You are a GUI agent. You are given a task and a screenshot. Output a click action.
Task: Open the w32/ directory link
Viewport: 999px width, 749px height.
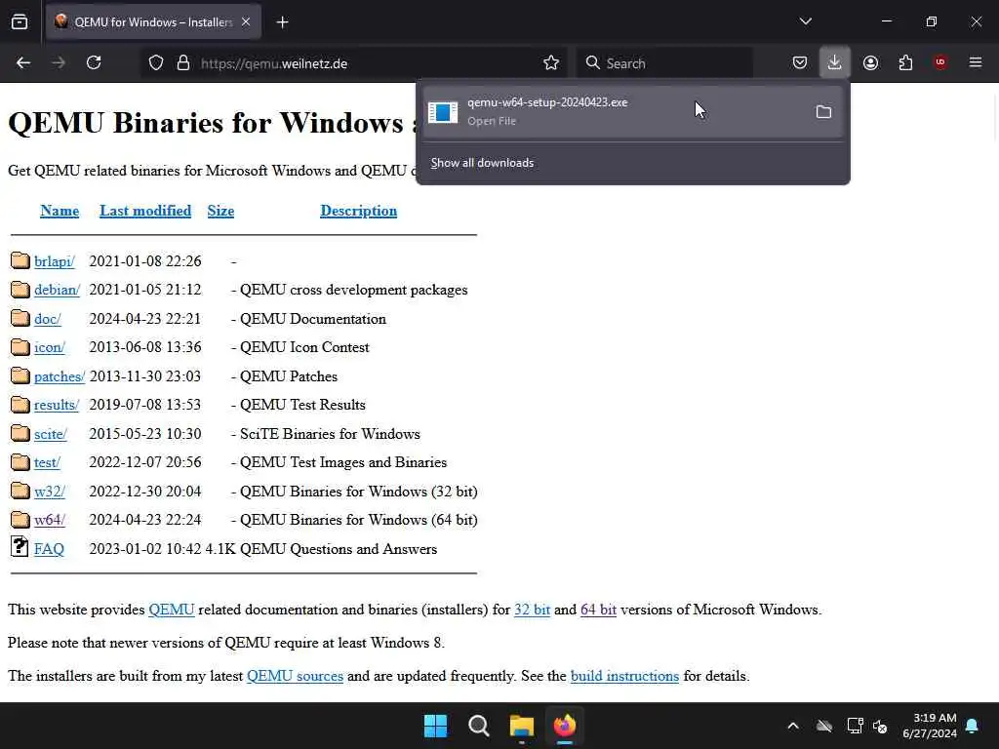[50, 492]
